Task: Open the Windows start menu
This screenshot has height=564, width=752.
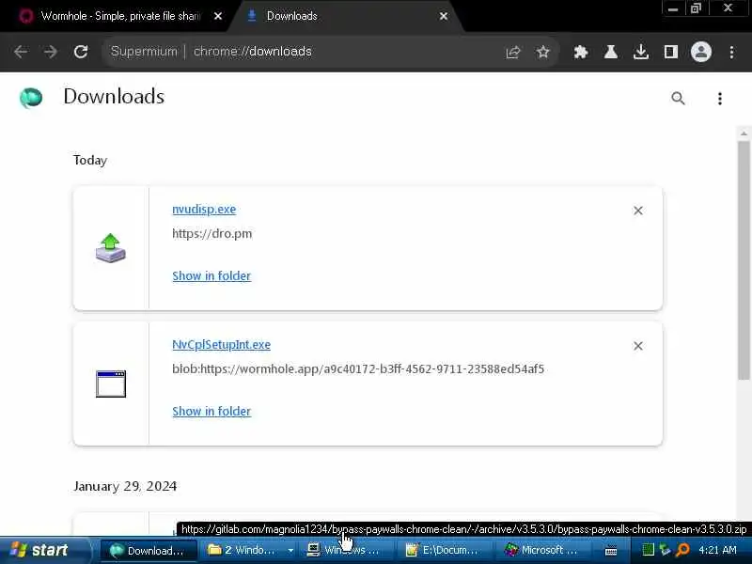Action: tap(44, 550)
